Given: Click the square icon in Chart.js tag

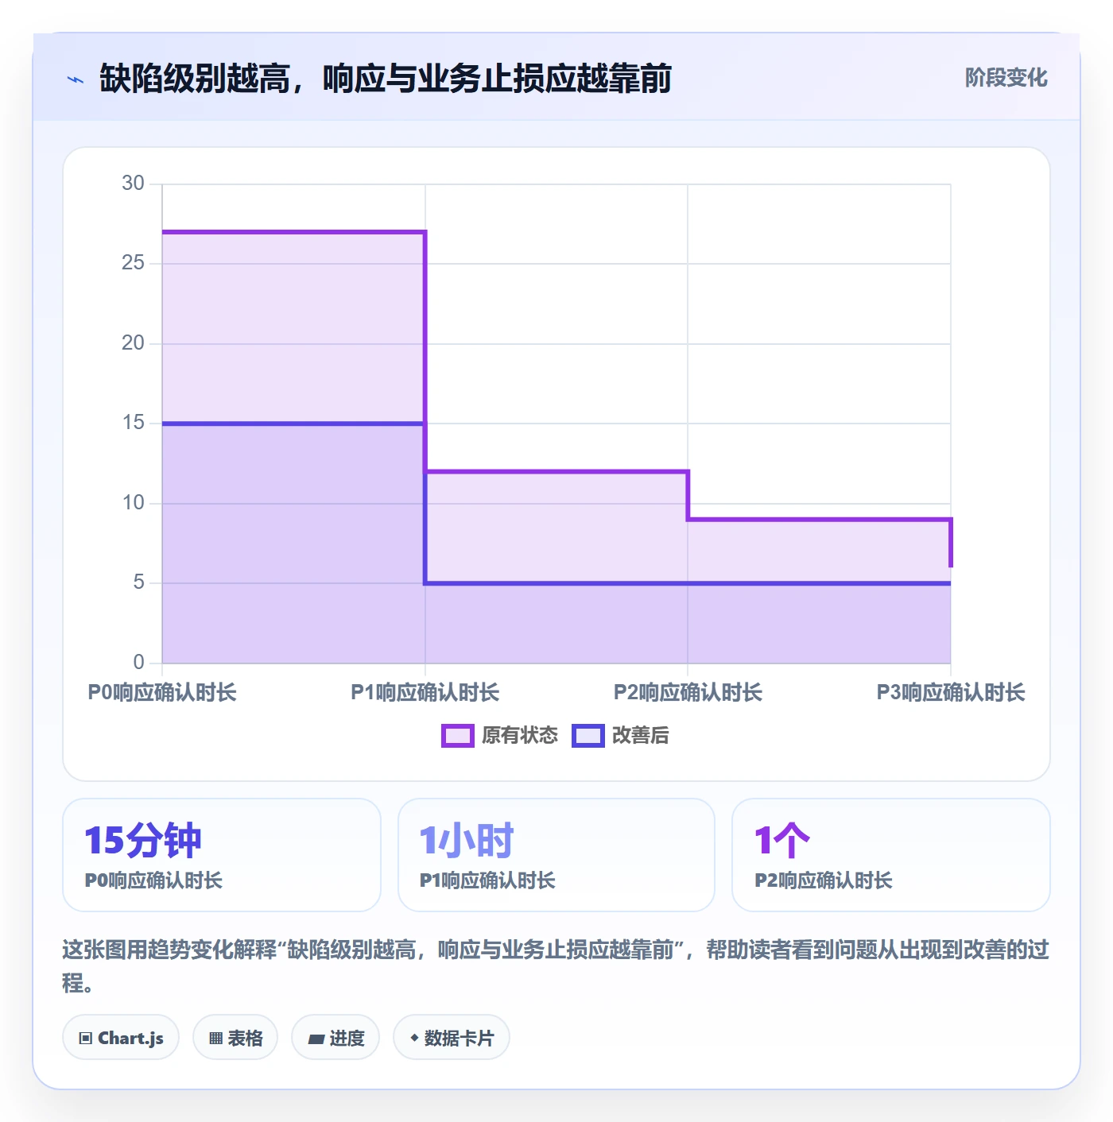Looking at the screenshot, I should click(x=86, y=1038).
